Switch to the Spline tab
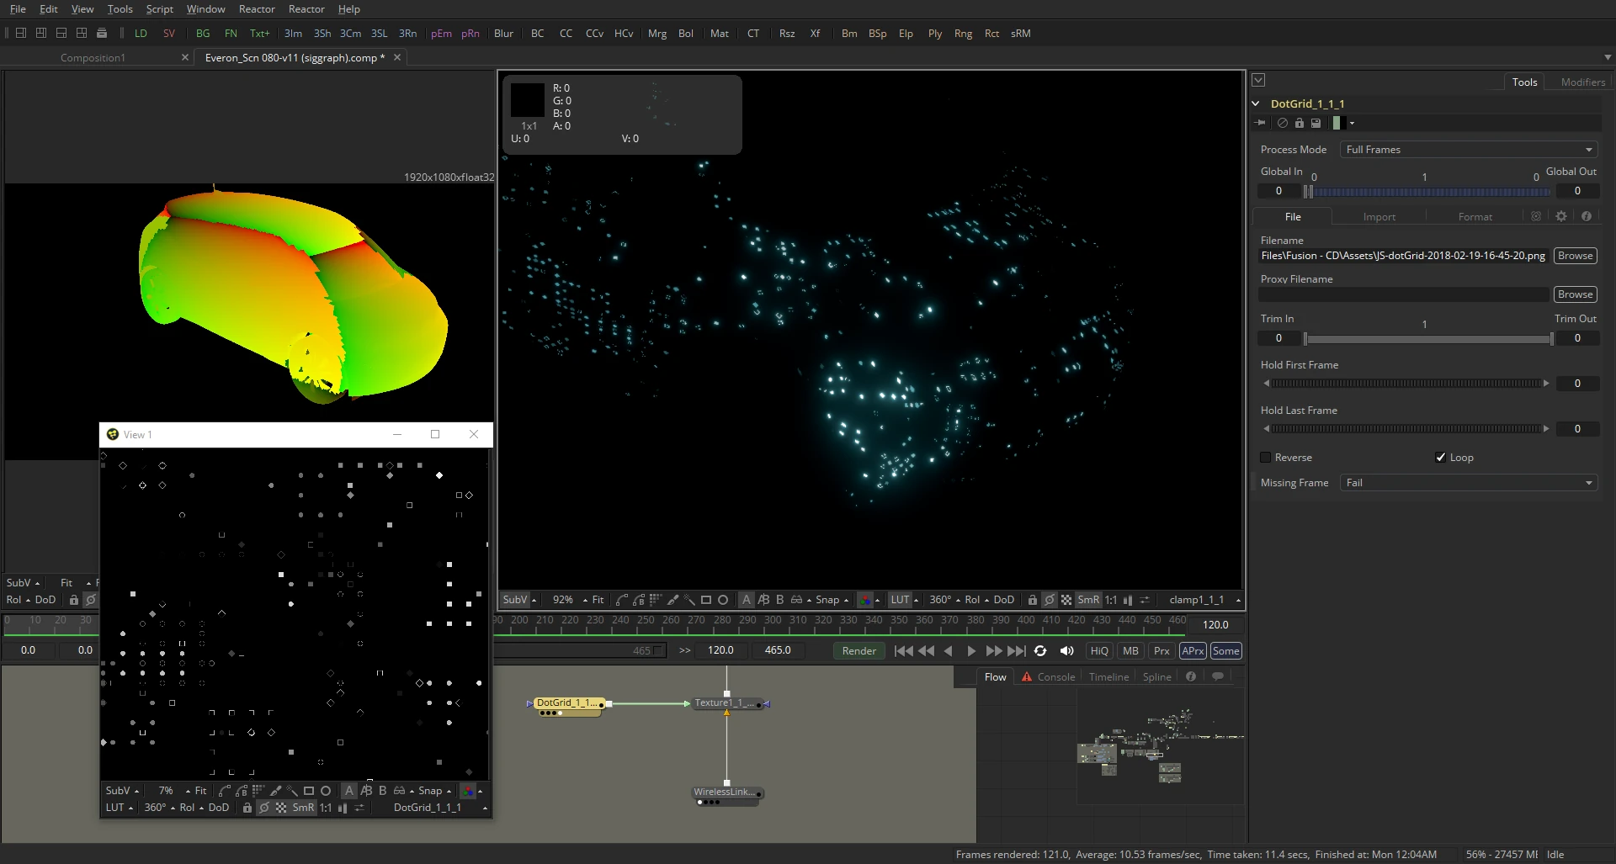This screenshot has width=1616, height=864. click(1156, 676)
